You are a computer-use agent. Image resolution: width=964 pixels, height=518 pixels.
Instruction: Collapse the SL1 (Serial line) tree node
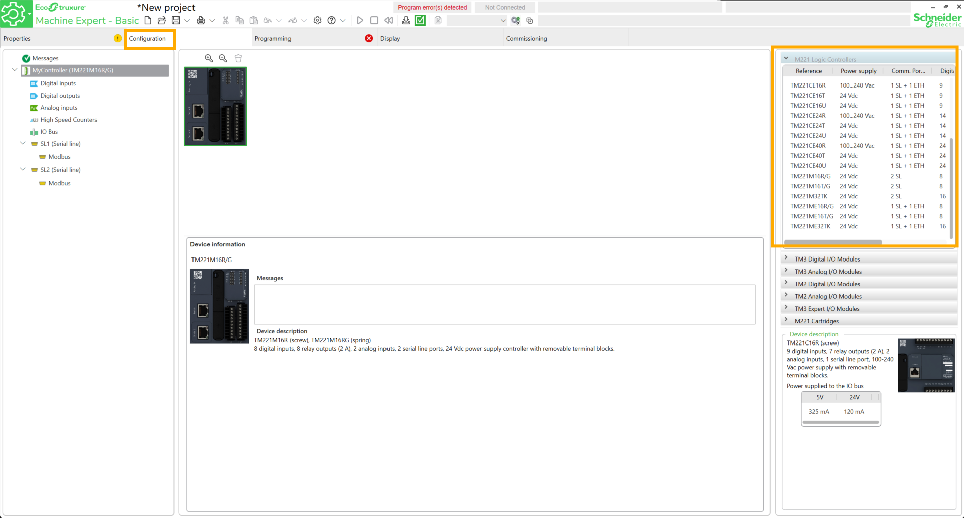click(x=23, y=143)
